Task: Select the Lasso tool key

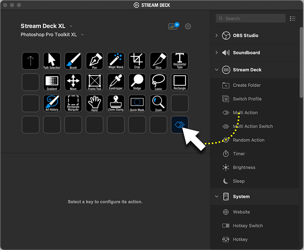Action: 158,82
